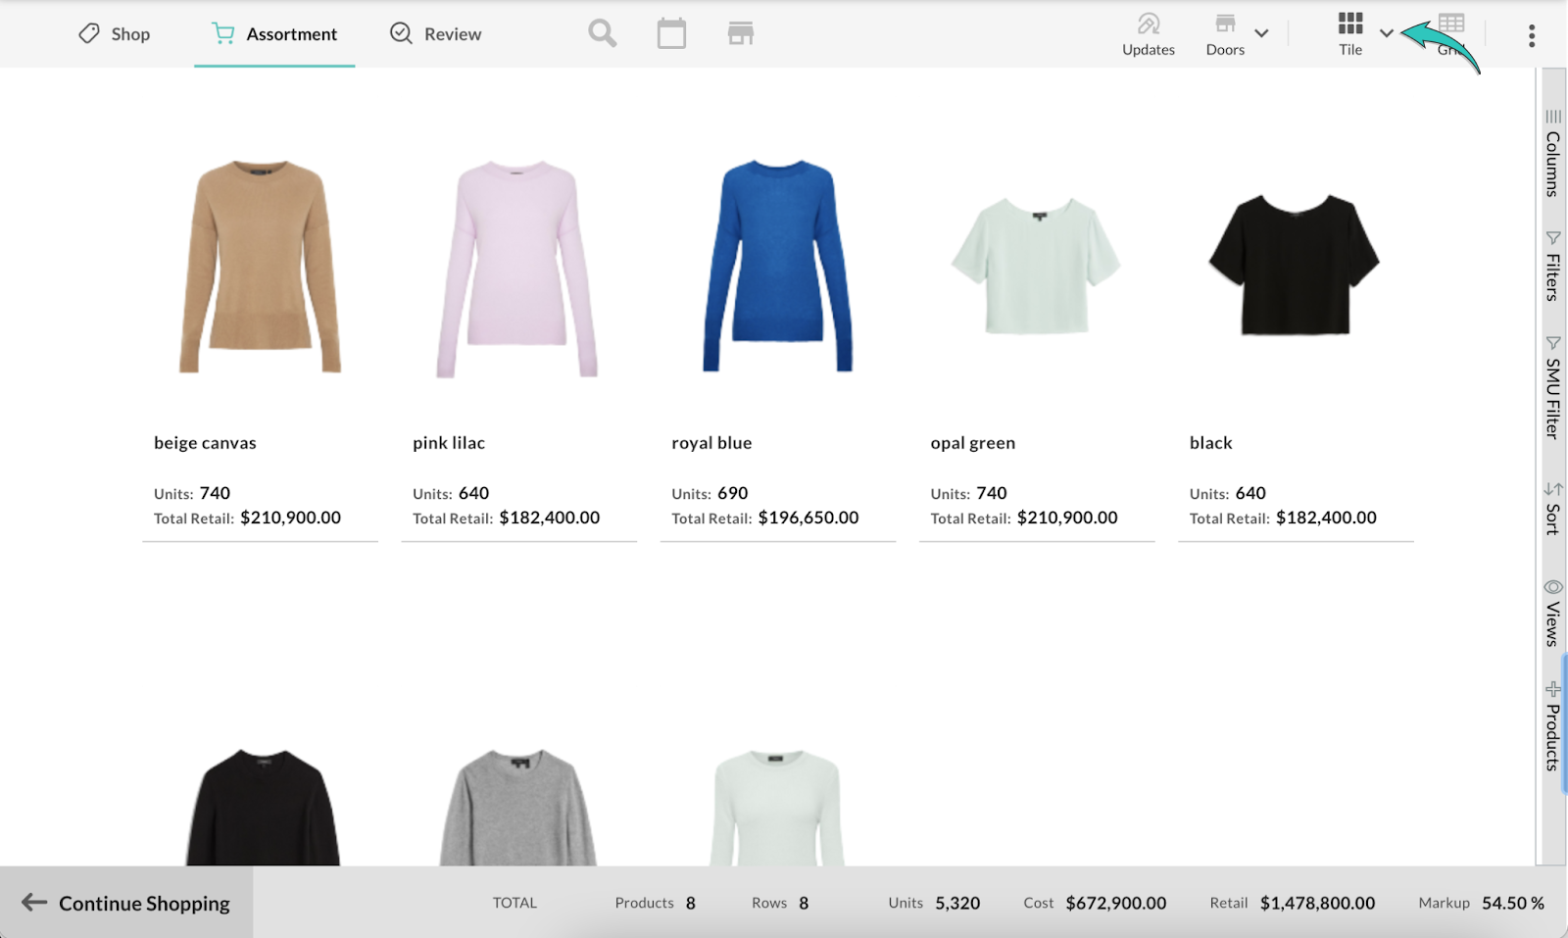1568x938 pixels.
Task: Switch to the Assortment tab
Action: (x=274, y=34)
